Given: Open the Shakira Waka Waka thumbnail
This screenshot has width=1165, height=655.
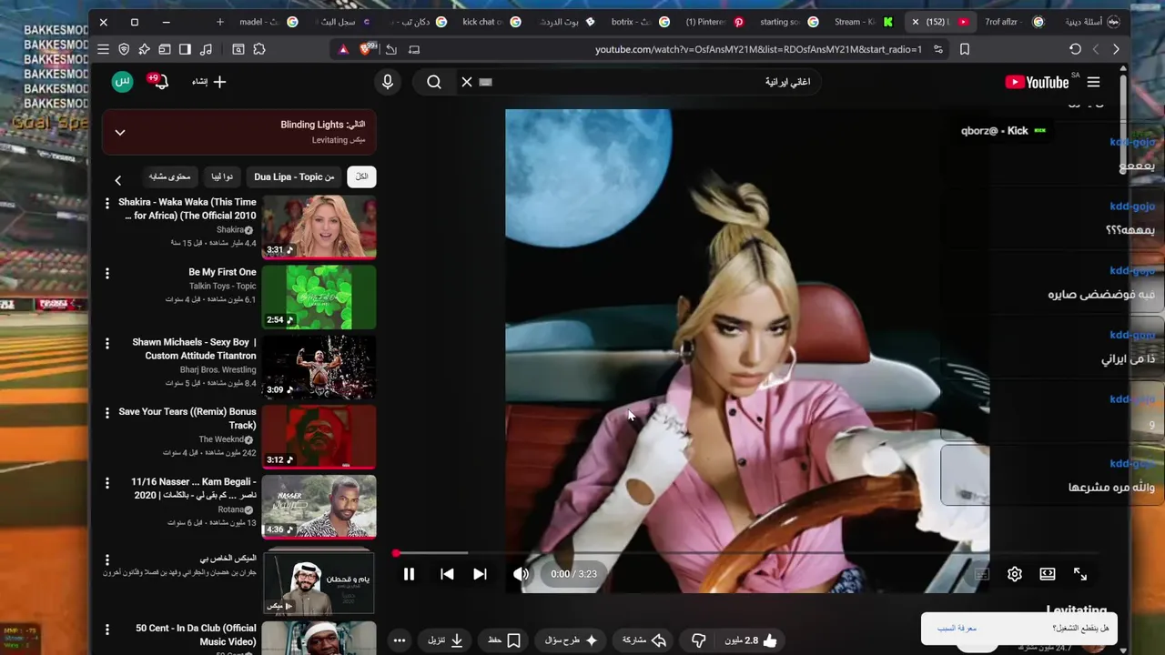Looking at the screenshot, I should click(x=319, y=227).
